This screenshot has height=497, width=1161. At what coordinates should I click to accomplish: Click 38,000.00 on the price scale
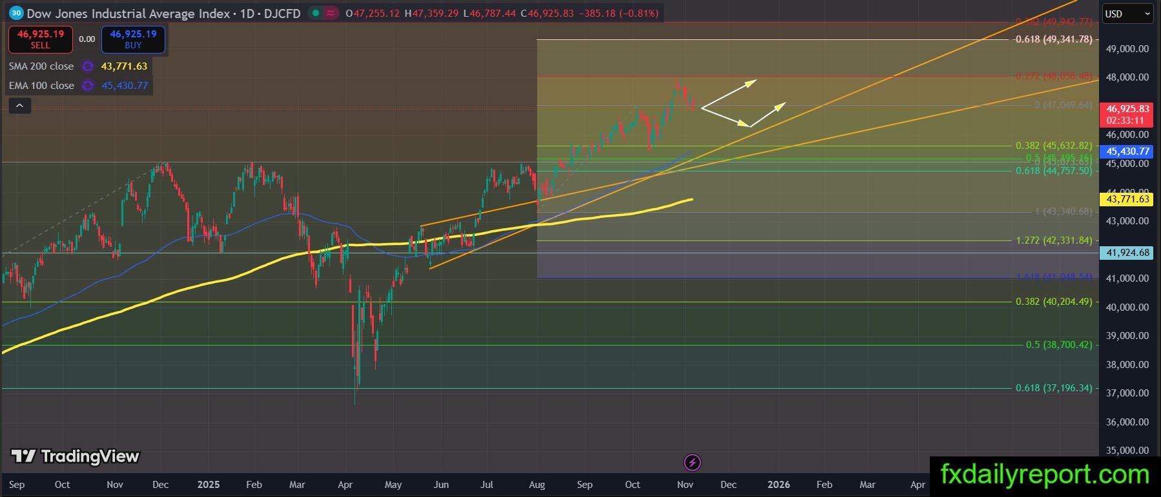1127,365
